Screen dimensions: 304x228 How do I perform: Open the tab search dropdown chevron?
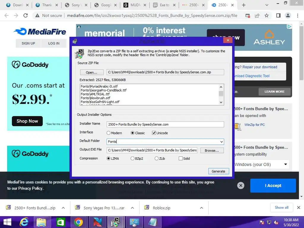click(x=267, y=5)
